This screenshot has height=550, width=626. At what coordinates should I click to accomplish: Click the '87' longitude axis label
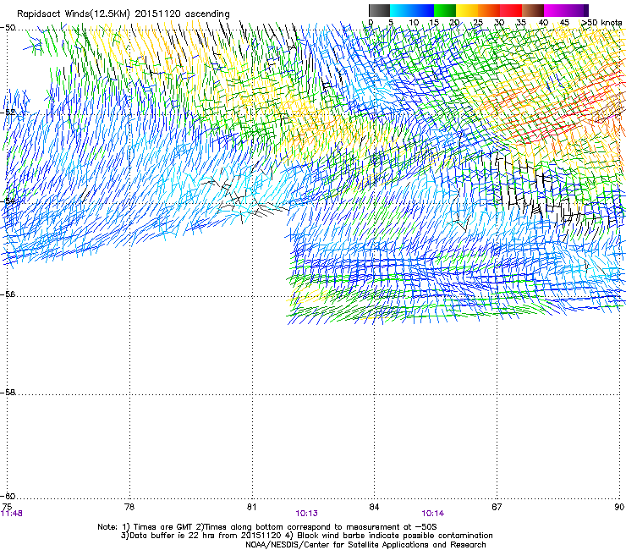(497, 507)
